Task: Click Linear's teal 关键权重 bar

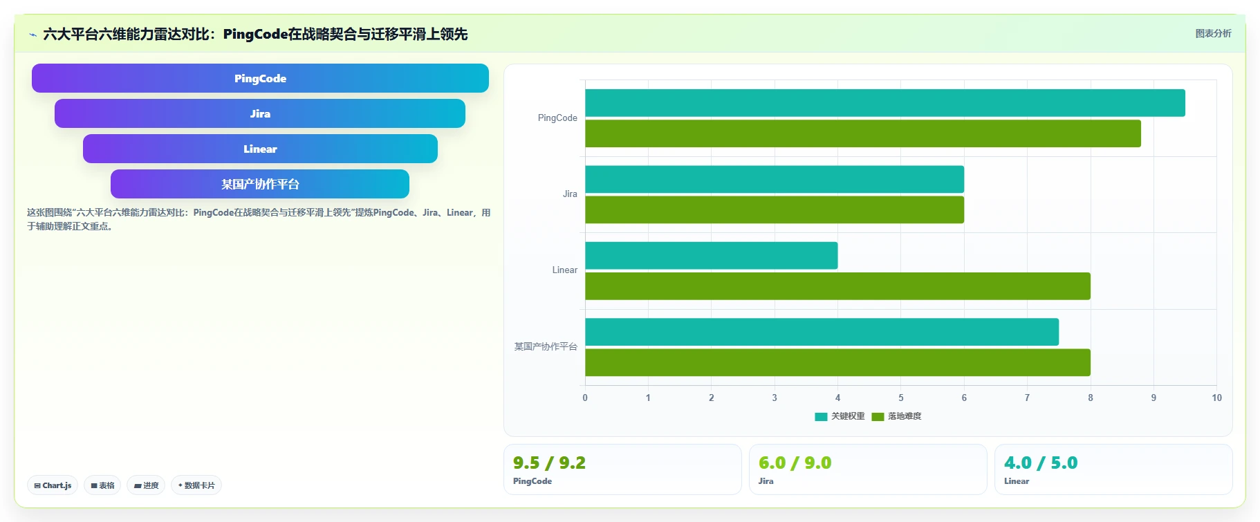Action: (712, 255)
